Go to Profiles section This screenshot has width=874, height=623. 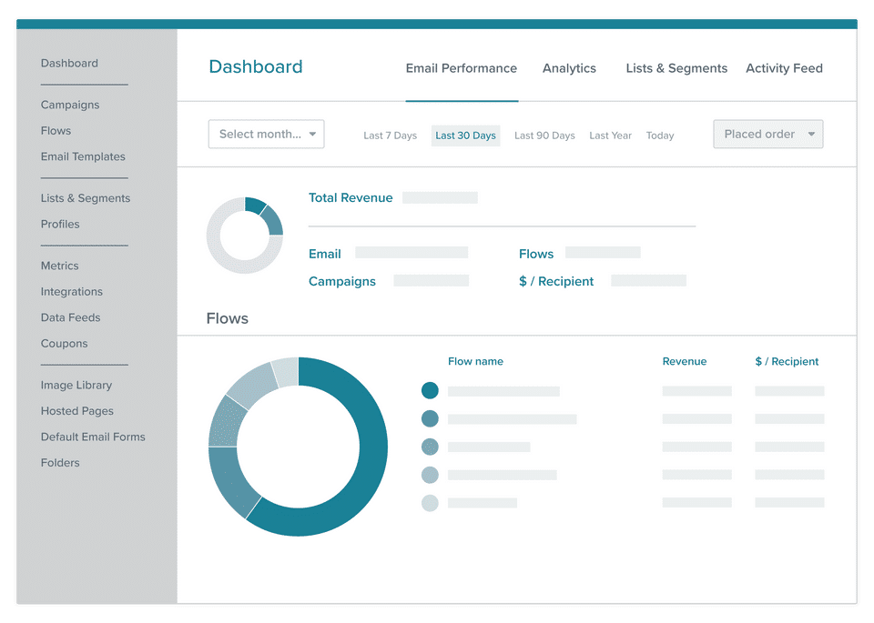point(60,224)
